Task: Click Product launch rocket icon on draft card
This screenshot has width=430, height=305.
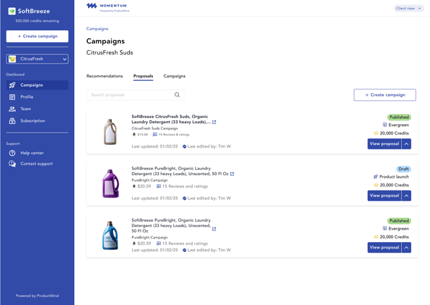Action: (376, 176)
